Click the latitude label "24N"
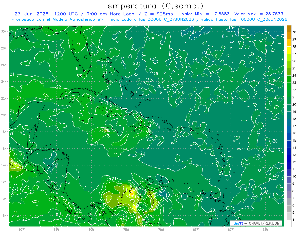 (x=4, y=82)
